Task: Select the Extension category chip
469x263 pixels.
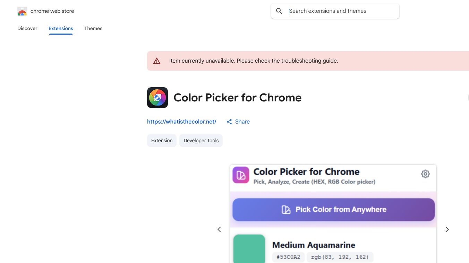Action: point(162,140)
